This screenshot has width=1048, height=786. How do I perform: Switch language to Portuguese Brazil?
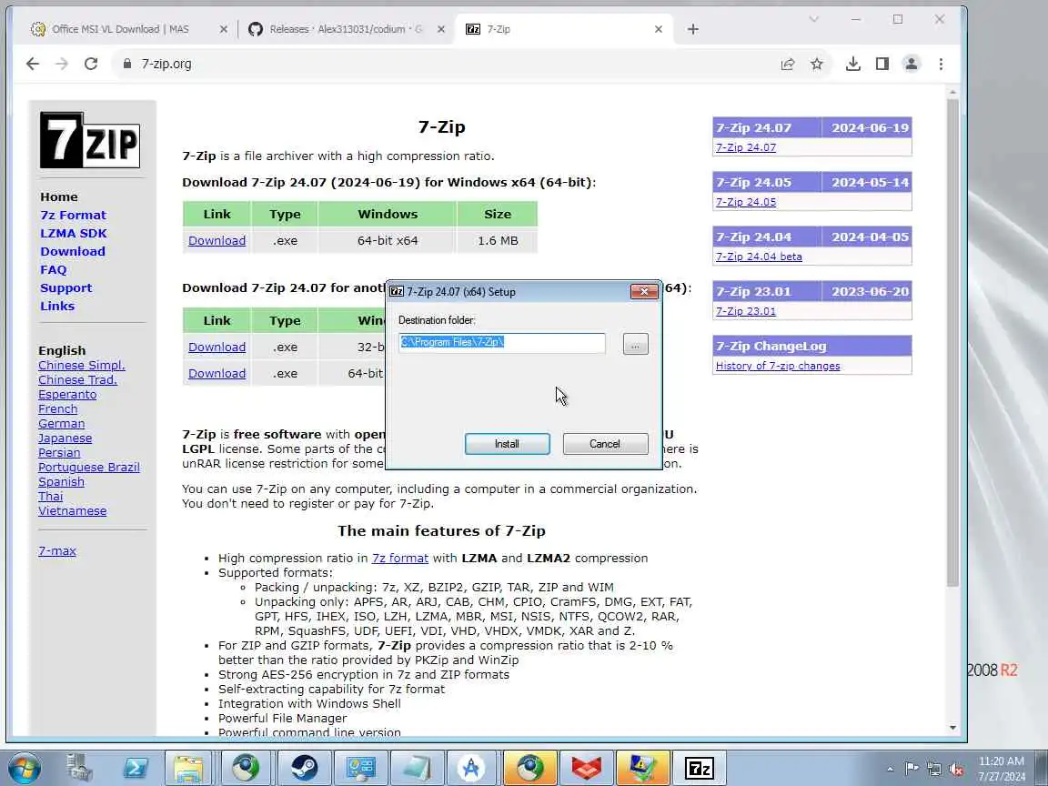89,468
